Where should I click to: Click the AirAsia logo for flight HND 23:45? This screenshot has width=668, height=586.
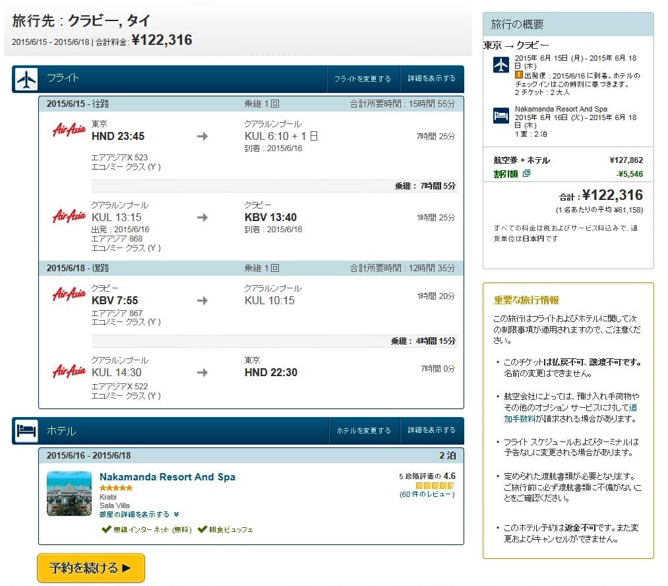pyautogui.click(x=69, y=130)
